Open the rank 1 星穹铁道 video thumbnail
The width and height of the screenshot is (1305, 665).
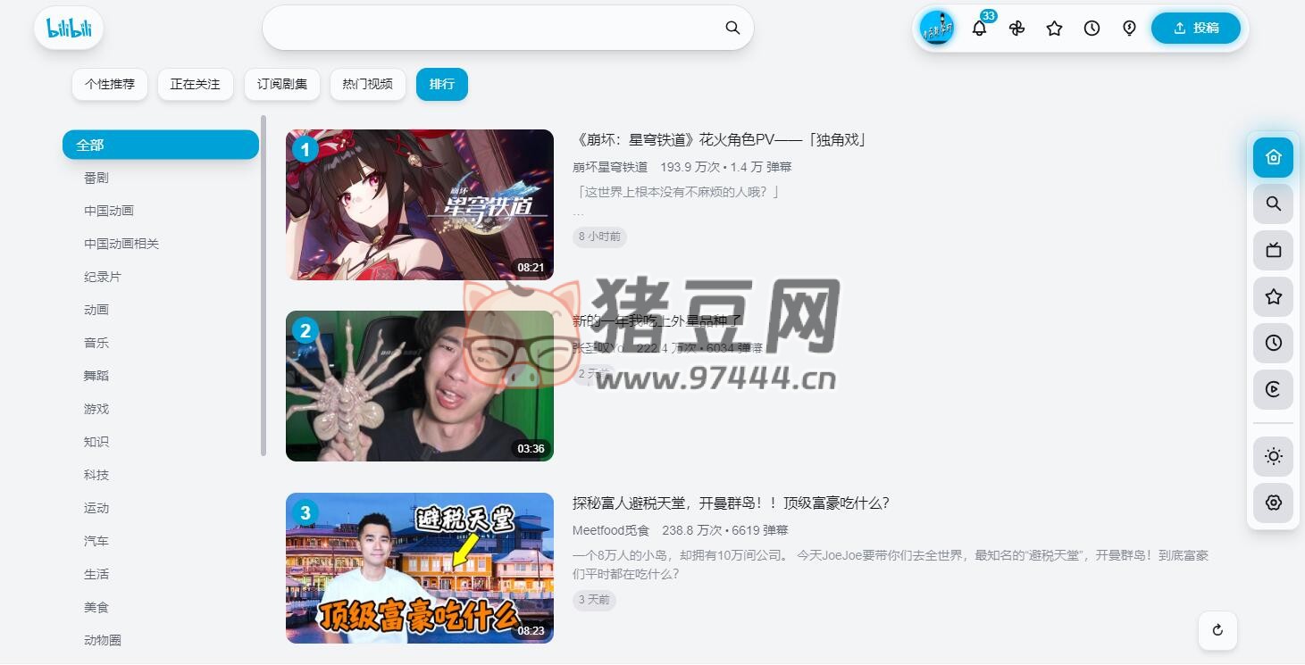[420, 204]
